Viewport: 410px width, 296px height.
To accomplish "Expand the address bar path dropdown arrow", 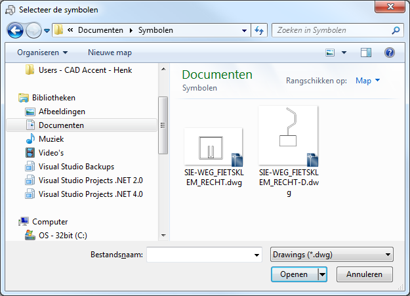I will click(244, 30).
